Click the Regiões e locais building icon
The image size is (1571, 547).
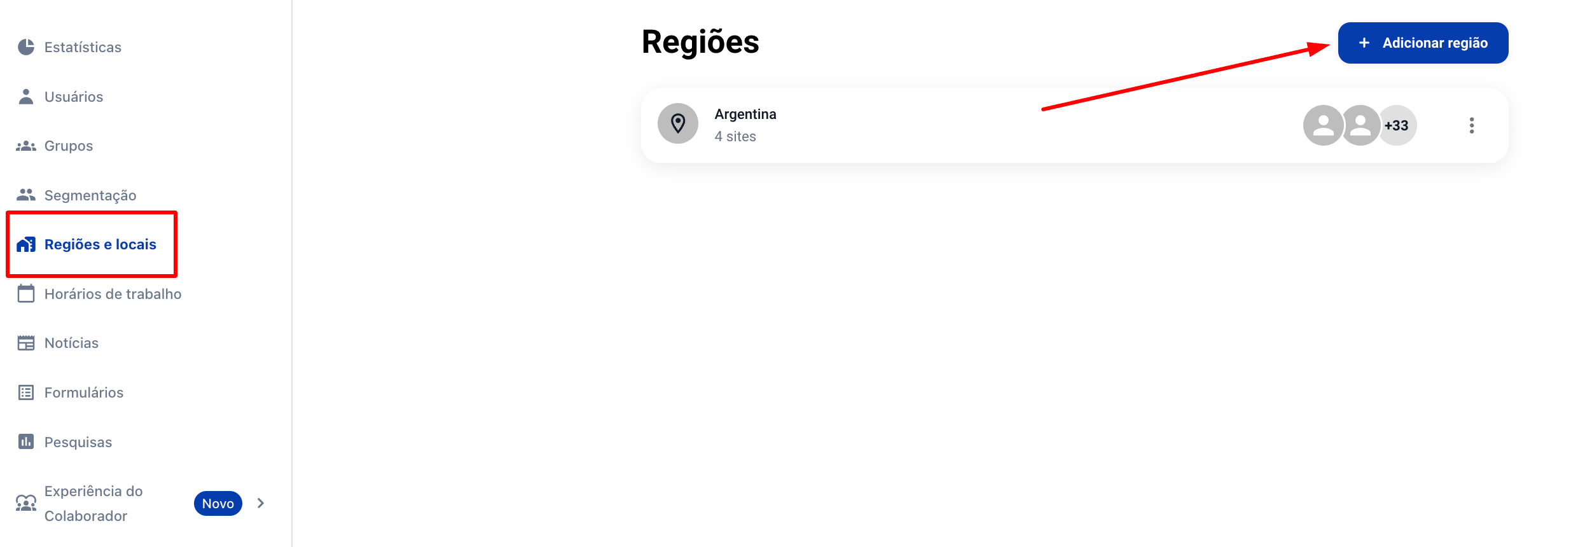point(26,244)
